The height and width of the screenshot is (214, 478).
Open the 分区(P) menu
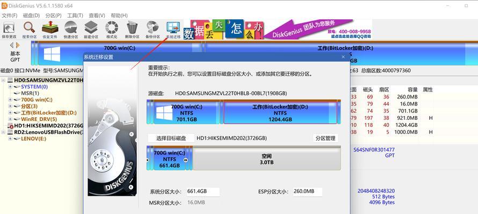click(53, 15)
